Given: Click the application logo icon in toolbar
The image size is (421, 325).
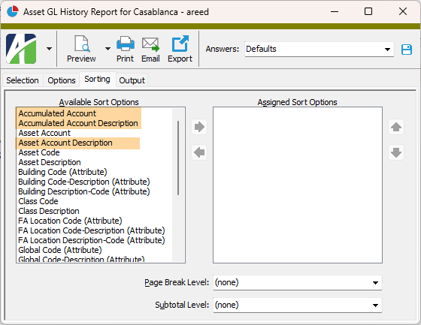Looking at the screenshot, I should tap(21, 49).
